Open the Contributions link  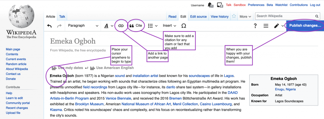pyautogui.click(x=299, y=5)
